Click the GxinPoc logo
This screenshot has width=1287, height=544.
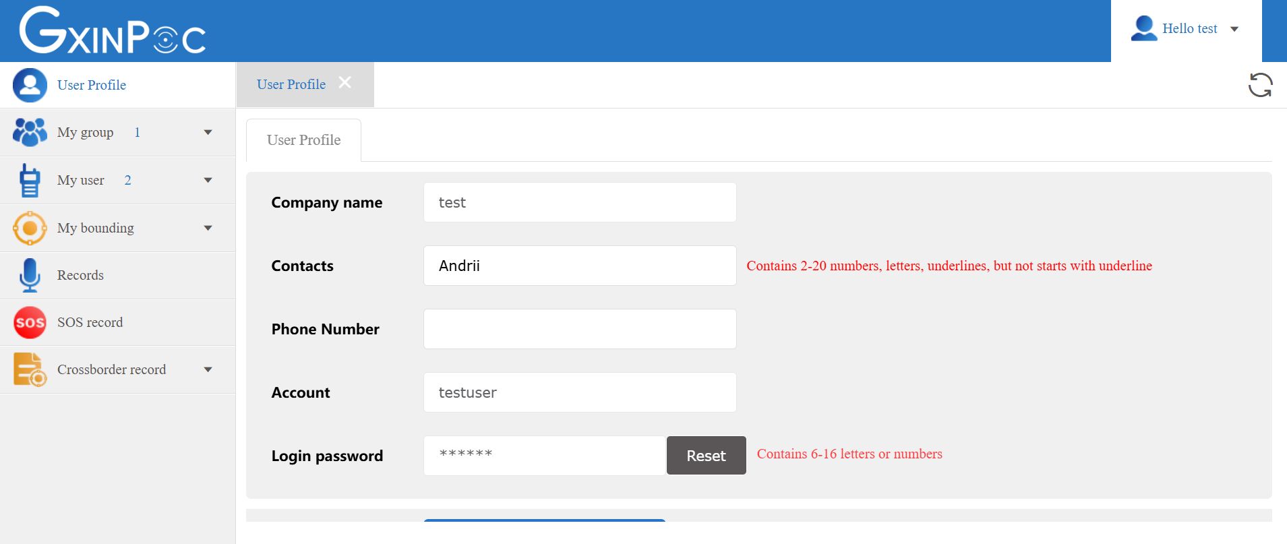(113, 30)
